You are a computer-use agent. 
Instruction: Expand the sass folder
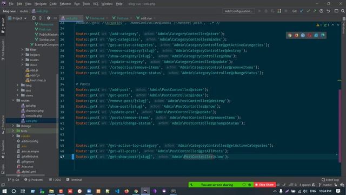(18, 90)
